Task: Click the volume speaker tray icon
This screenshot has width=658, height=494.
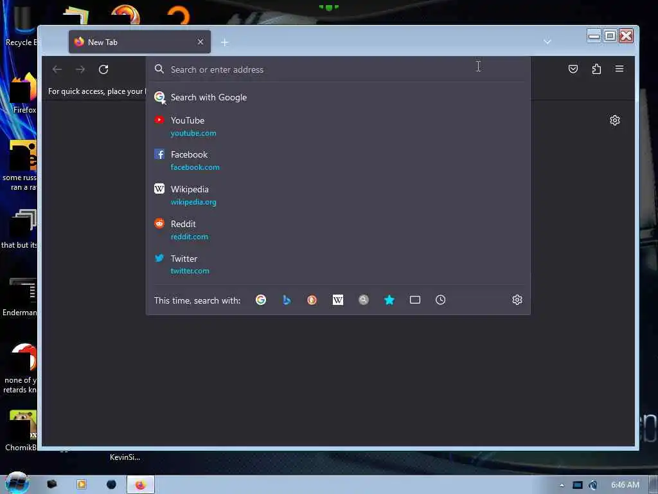Action: (x=593, y=485)
